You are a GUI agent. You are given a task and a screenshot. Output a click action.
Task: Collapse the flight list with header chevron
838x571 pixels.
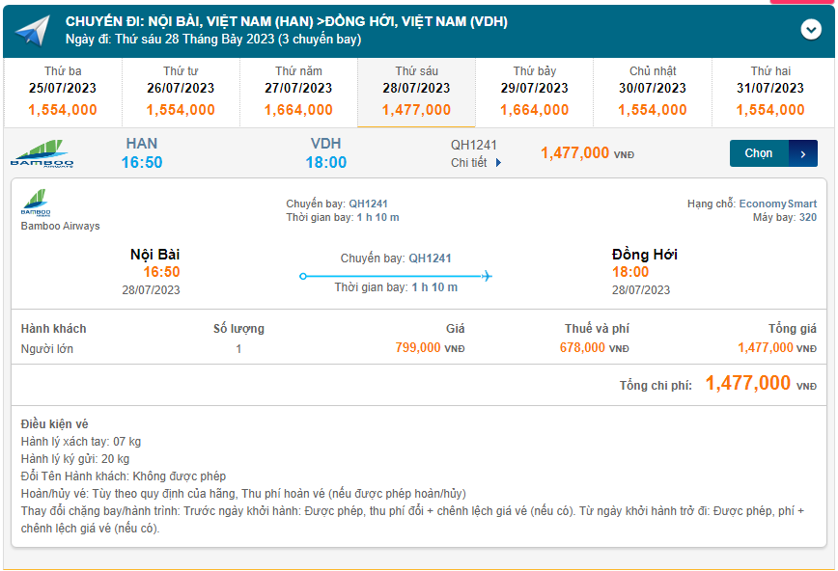811,30
